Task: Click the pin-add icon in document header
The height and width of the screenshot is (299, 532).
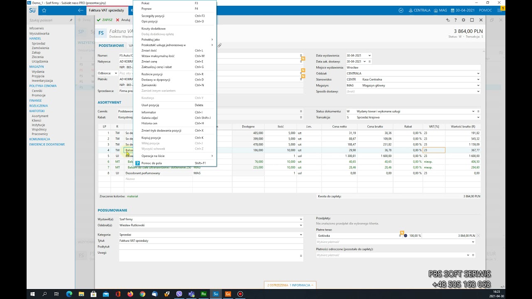Action: pos(448,20)
